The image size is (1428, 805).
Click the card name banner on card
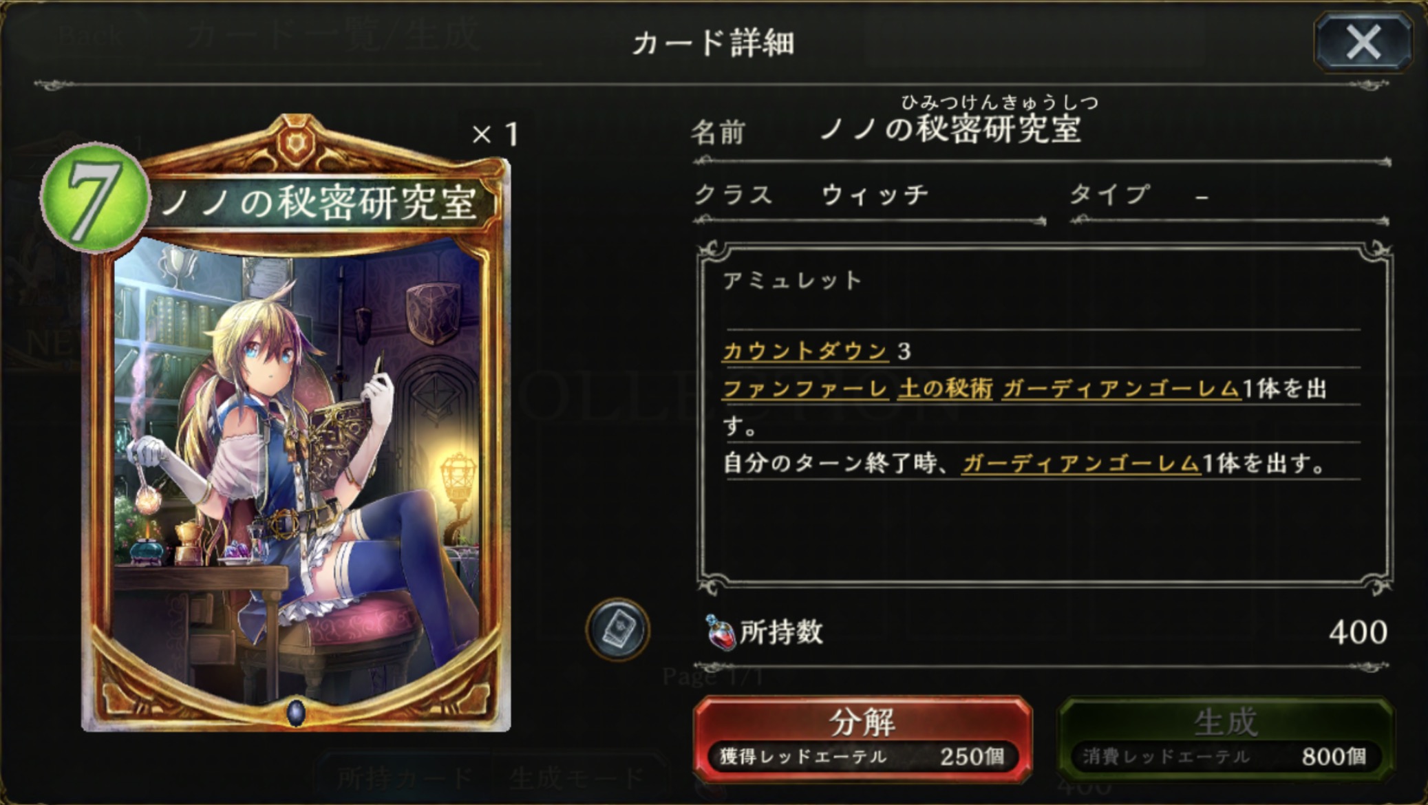320,203
